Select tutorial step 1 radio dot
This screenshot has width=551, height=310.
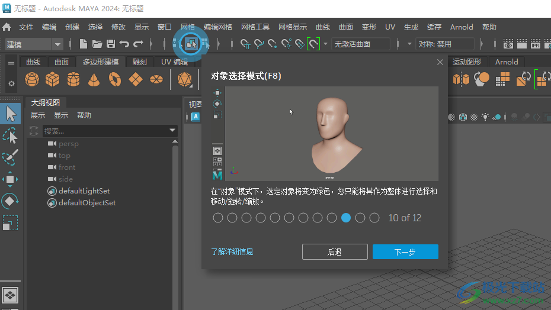[x=218, y=218]
